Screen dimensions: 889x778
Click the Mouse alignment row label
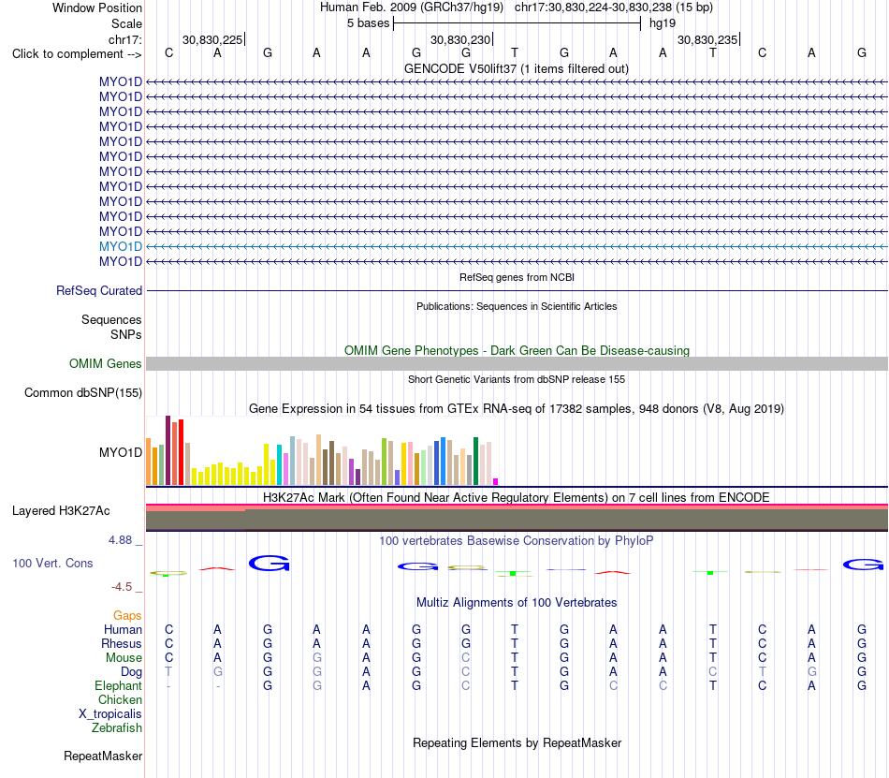[124, 658]
